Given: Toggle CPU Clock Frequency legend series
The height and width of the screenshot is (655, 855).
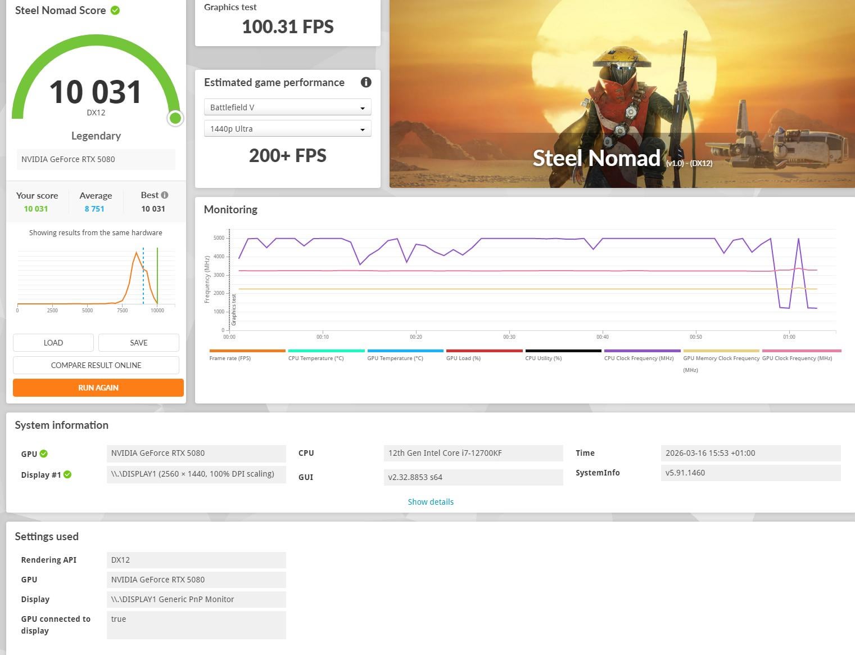Looking at the screenshot, I should 642,355.
